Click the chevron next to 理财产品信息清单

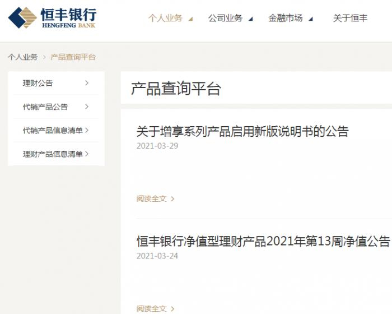87,154
